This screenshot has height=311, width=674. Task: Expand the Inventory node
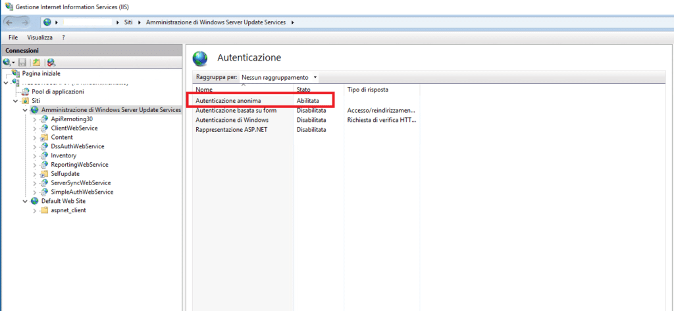(34, 155)
